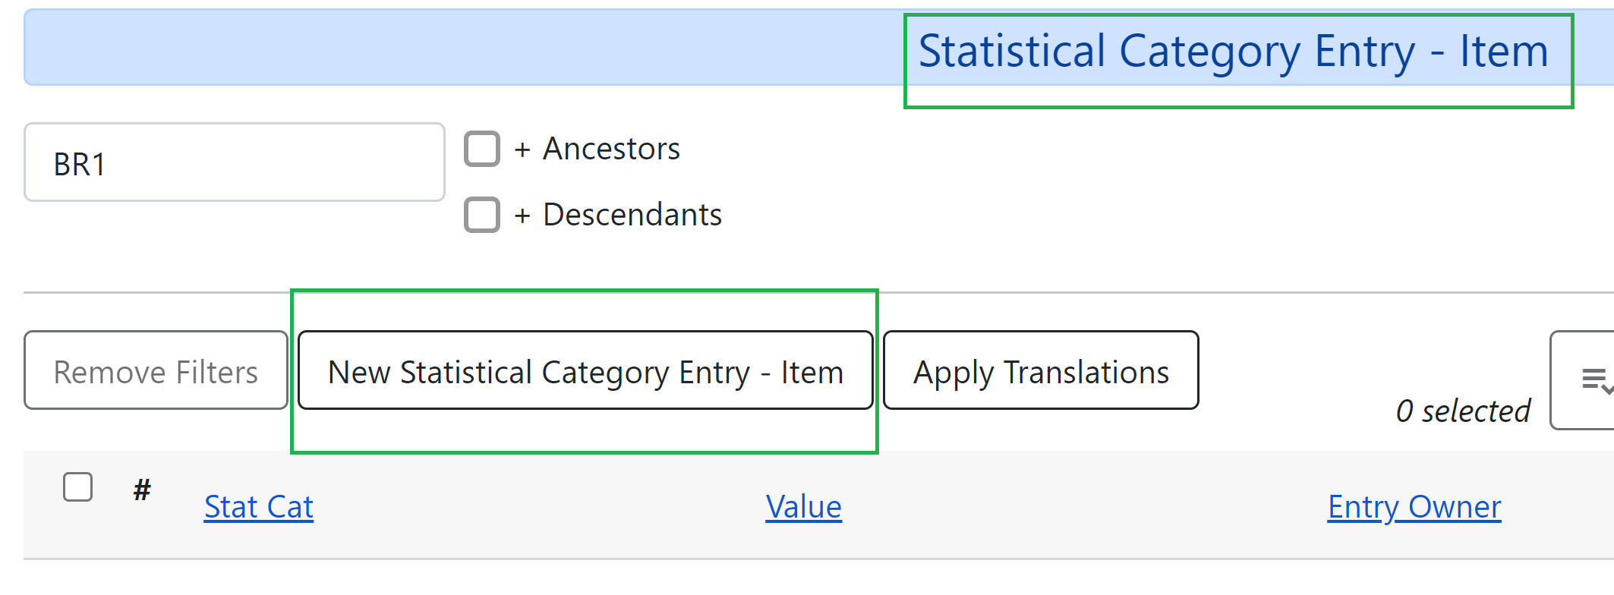Enable the + Descendants checkbox
Image resolution: width=1614 pixels, height=595 pixels.
point(482,215)
